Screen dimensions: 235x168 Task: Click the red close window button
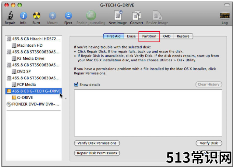6,5
